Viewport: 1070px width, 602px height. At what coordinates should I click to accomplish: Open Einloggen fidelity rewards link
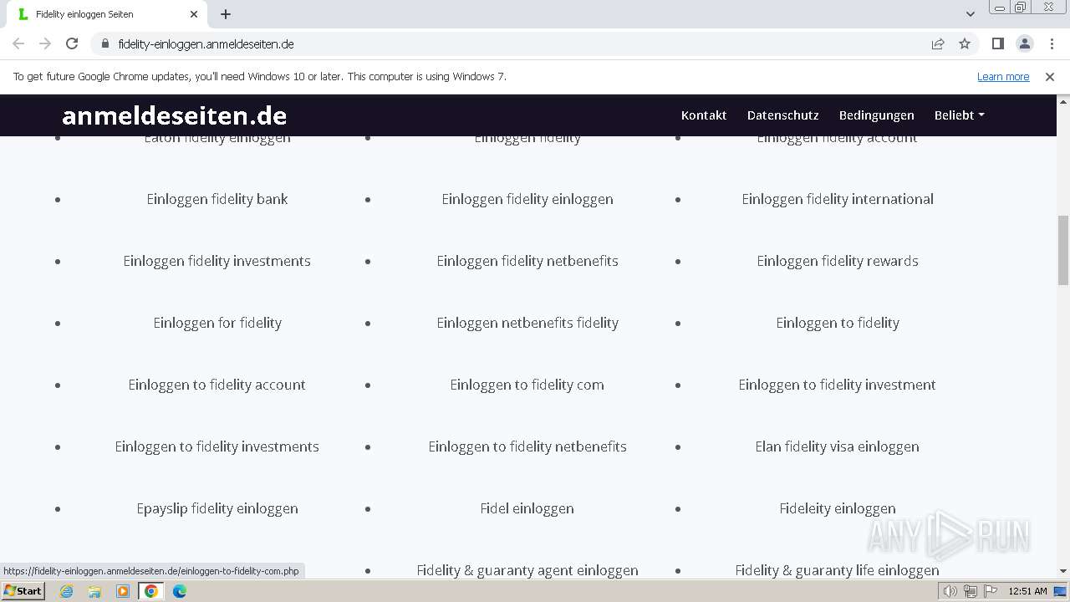(x=838, y=261)
